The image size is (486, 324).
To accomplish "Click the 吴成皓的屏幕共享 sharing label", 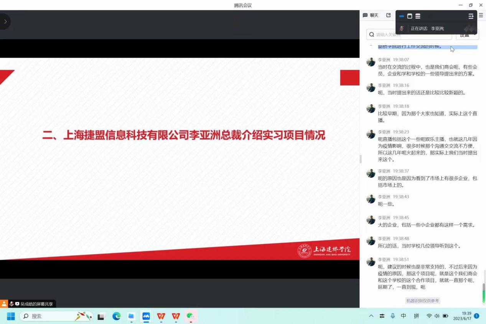I will 36,304.
